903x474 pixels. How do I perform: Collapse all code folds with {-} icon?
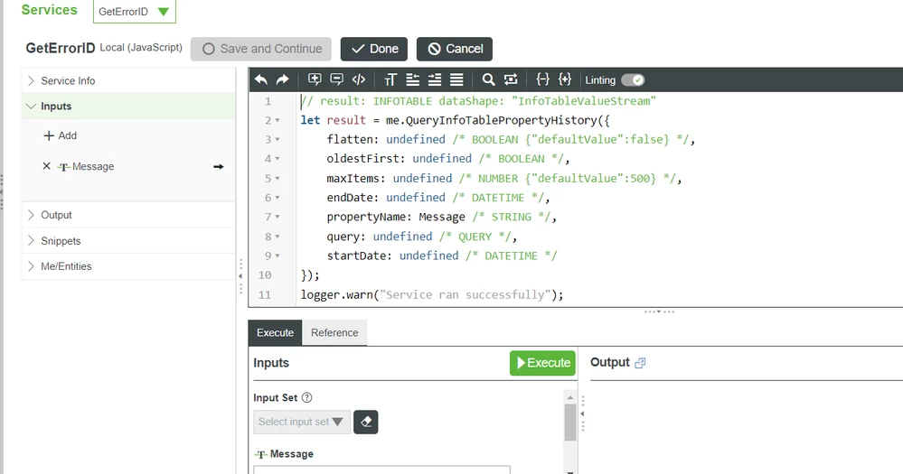(x=542, y=79)
